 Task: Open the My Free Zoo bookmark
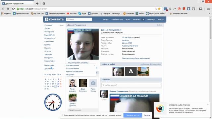pos(37,14)
